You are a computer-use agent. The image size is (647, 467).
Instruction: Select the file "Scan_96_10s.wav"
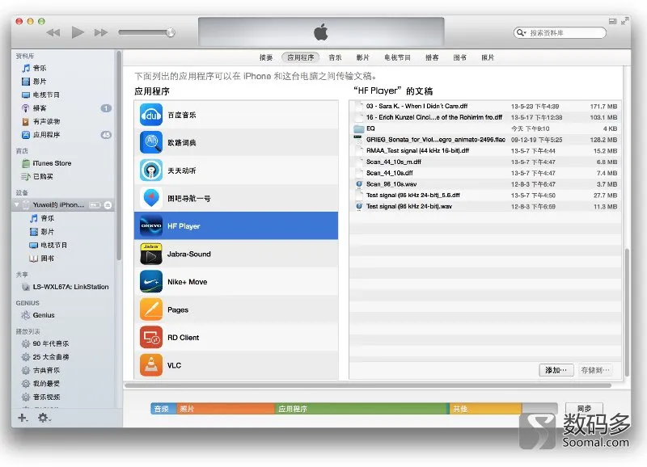coord(485,184)
